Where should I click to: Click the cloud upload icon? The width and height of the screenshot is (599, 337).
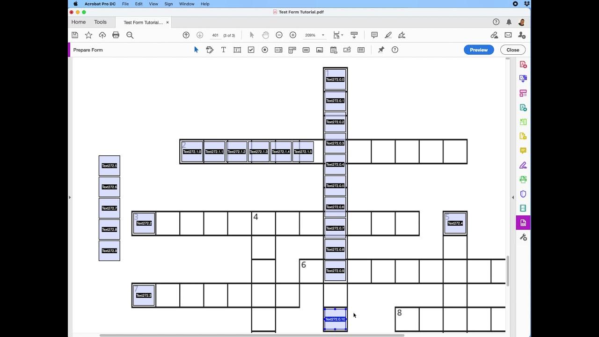pos(102,35)
